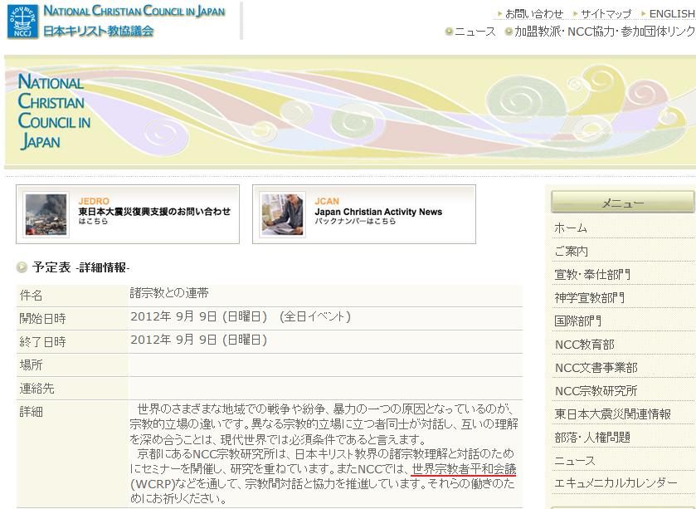The height and width of the screenshot is (509, 696).
Task: Click the large National Christian Council banner image
Action: [x=350, y=111]
